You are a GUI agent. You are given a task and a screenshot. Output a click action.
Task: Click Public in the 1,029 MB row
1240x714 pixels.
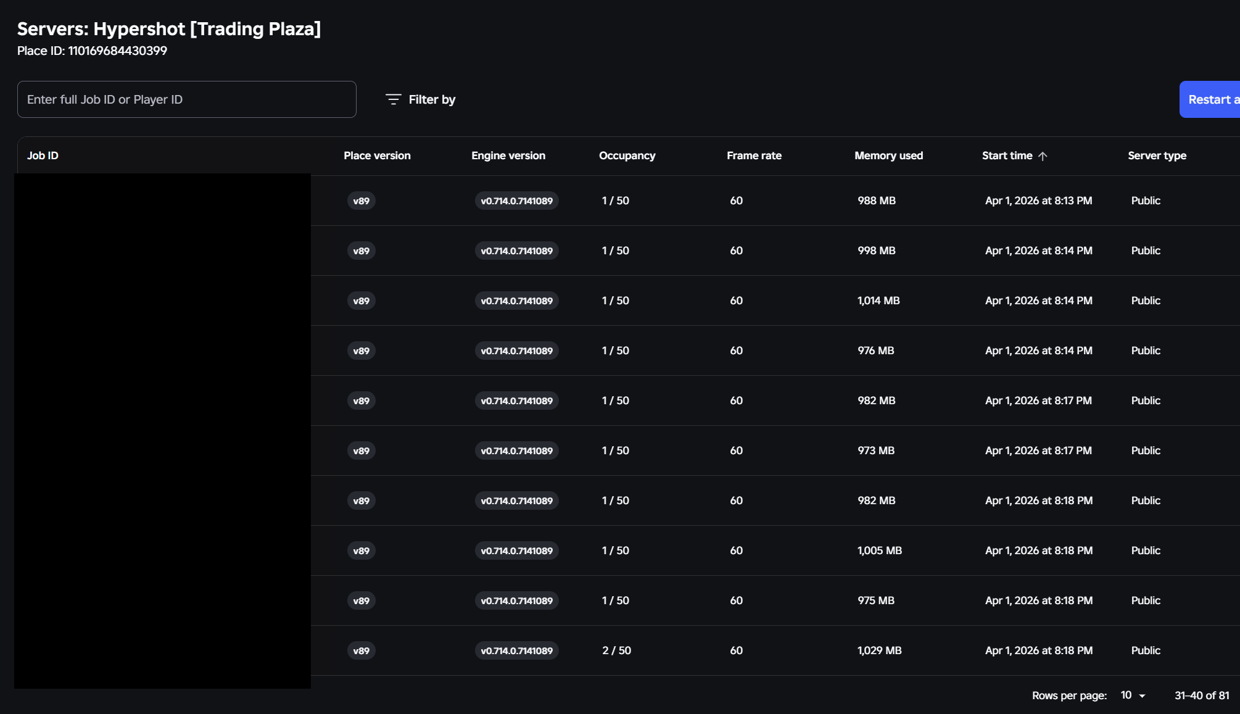1146,650
